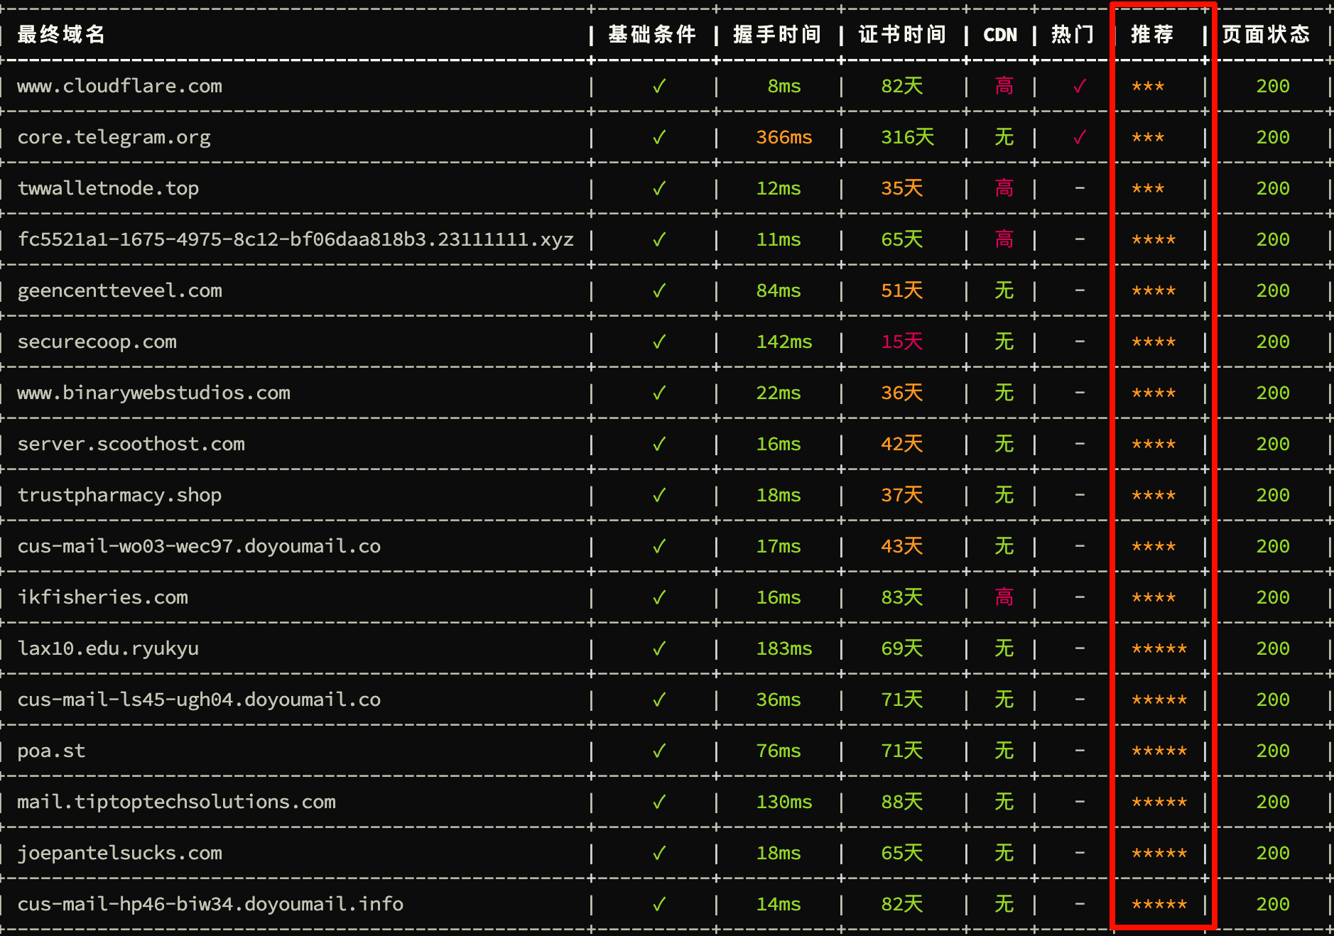Click the five-star rating for poa.st
1334x936 pixels.
(1159, 751)
